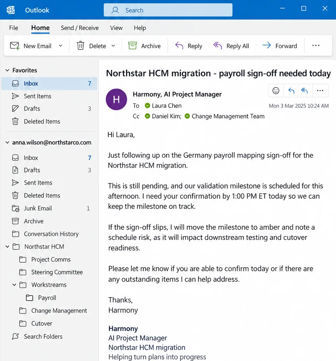Viewport: 336px width, 361px height.
Task: Open Conversation History folder
Action: coord(49,234)
